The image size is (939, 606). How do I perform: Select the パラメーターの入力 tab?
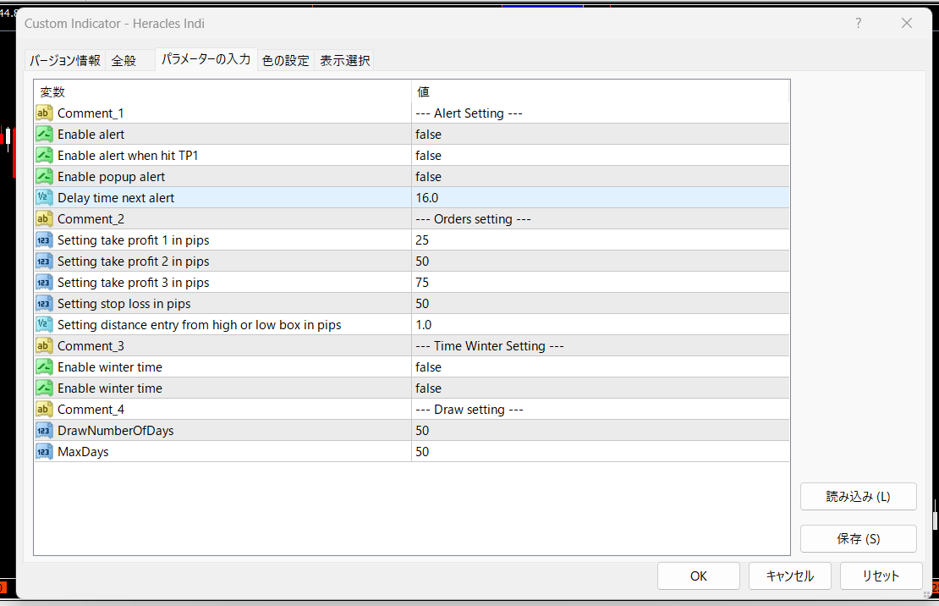coord(206,59)
